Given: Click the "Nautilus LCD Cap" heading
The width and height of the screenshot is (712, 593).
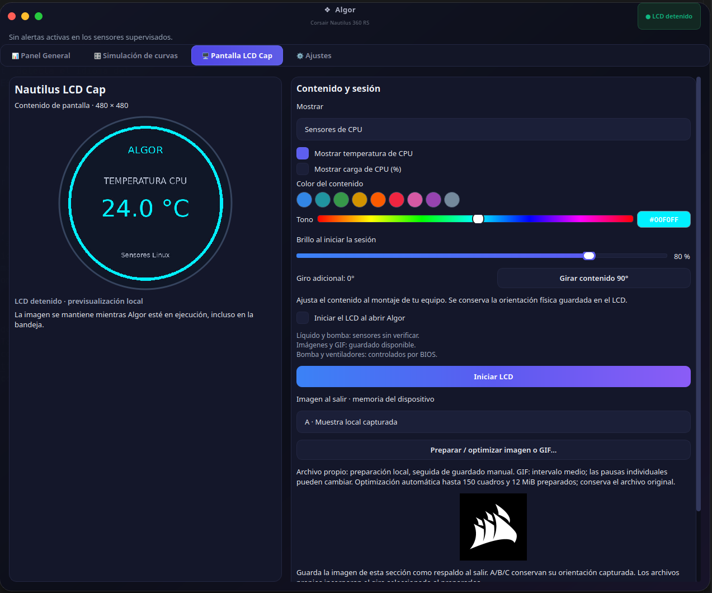Looking at the screenshot, I should tap(60, 90).
